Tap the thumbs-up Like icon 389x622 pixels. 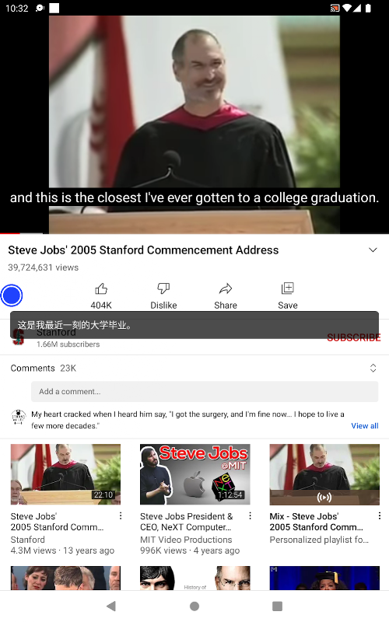click(x=101, y=288)
